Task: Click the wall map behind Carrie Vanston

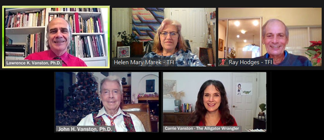Action: click(x=169, y=89)
